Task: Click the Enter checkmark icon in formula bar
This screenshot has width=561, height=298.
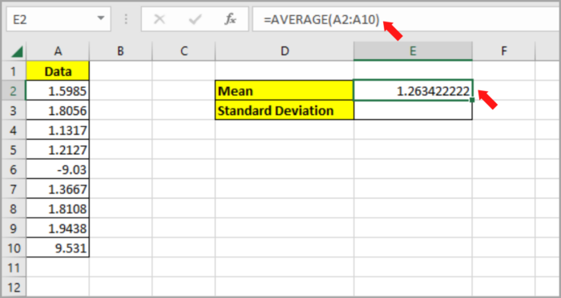Action: pos(195,19)
